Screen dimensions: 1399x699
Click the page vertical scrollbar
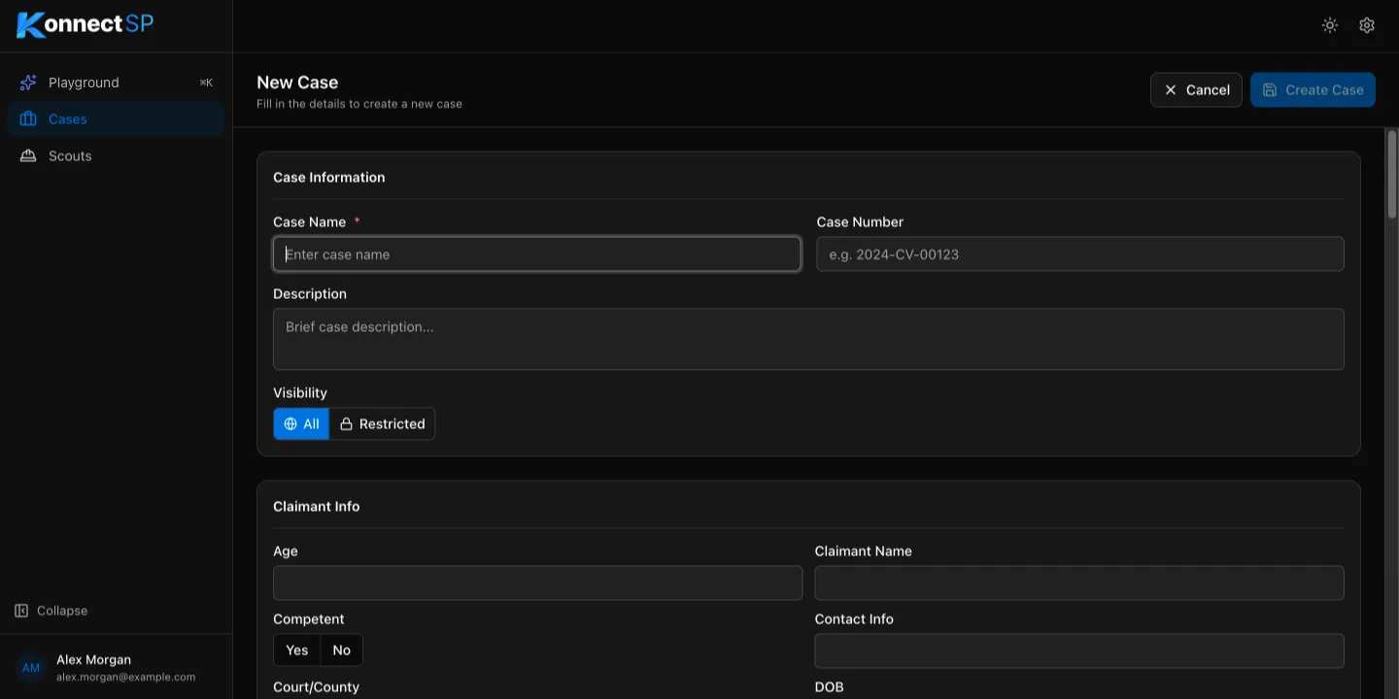pyautogui.click(x=1392, y=175)
